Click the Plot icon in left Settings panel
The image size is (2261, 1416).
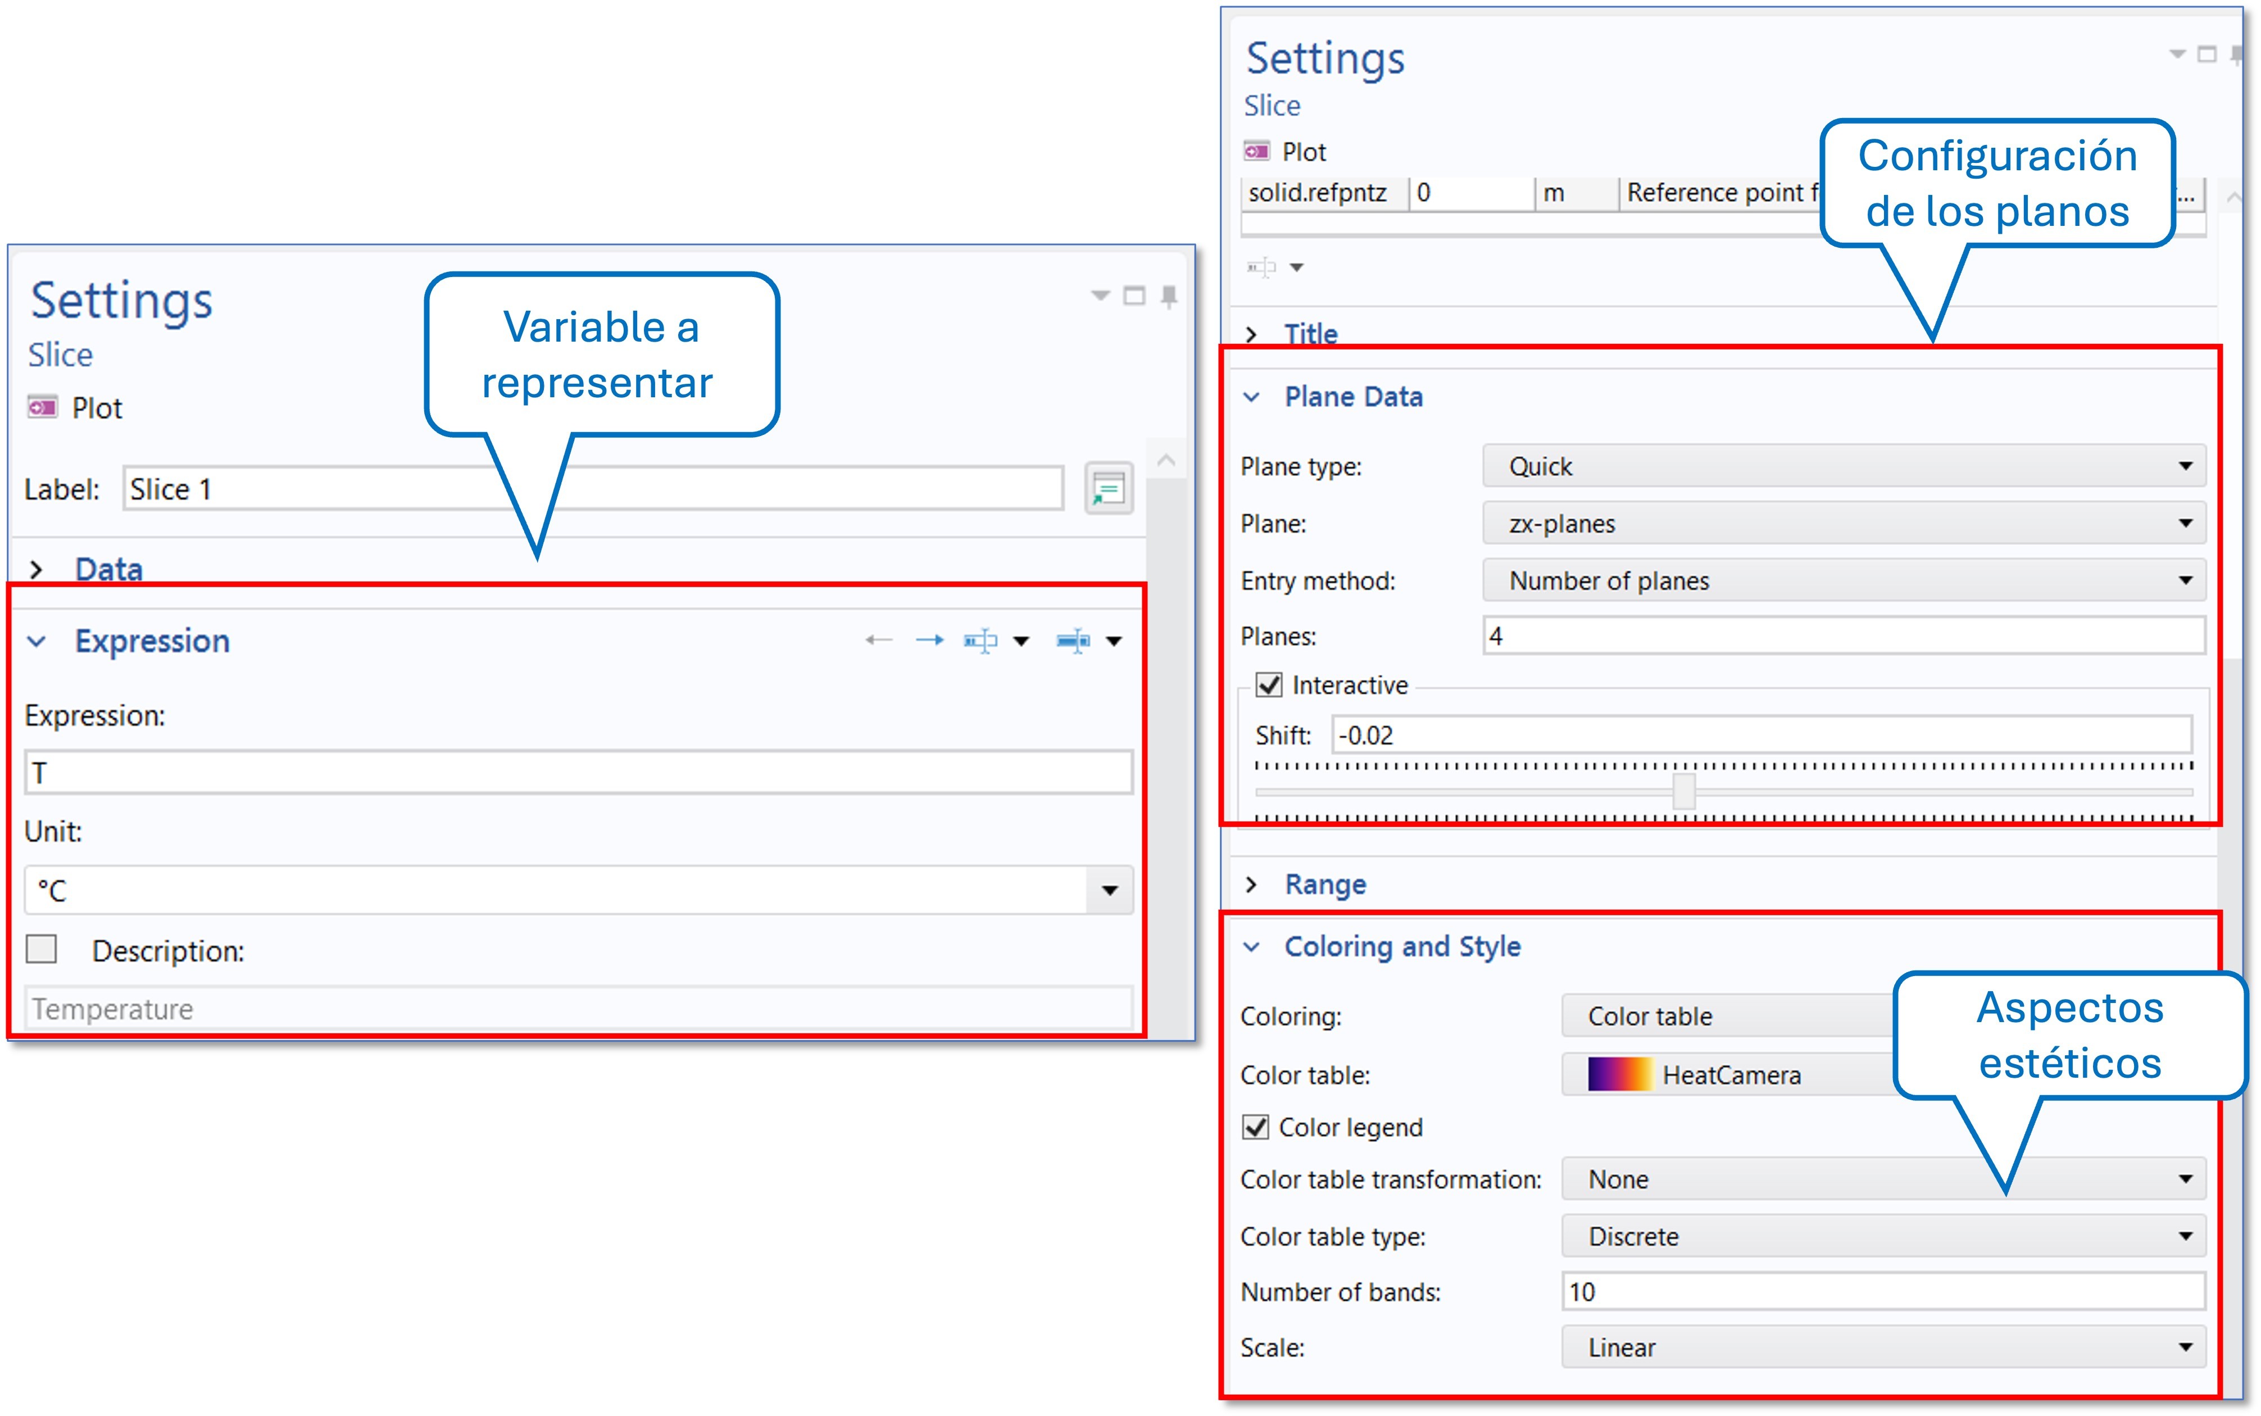pos(43,407)
